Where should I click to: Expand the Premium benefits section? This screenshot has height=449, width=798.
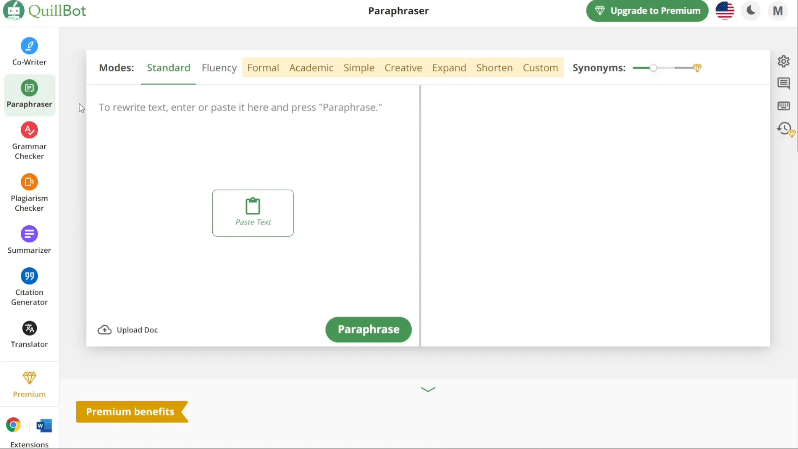pos(428,388)
